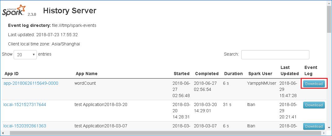Download event log for local-1521527317644
Viewport: 332px width, 136px height.
(314, 105)
